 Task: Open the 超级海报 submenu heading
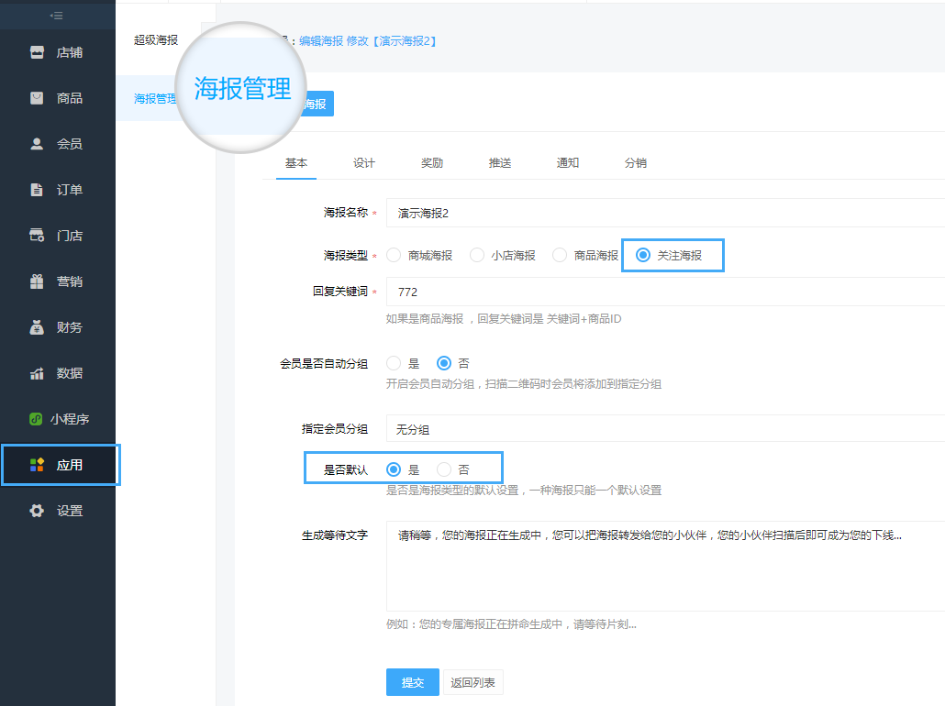[x=156, y=39]
